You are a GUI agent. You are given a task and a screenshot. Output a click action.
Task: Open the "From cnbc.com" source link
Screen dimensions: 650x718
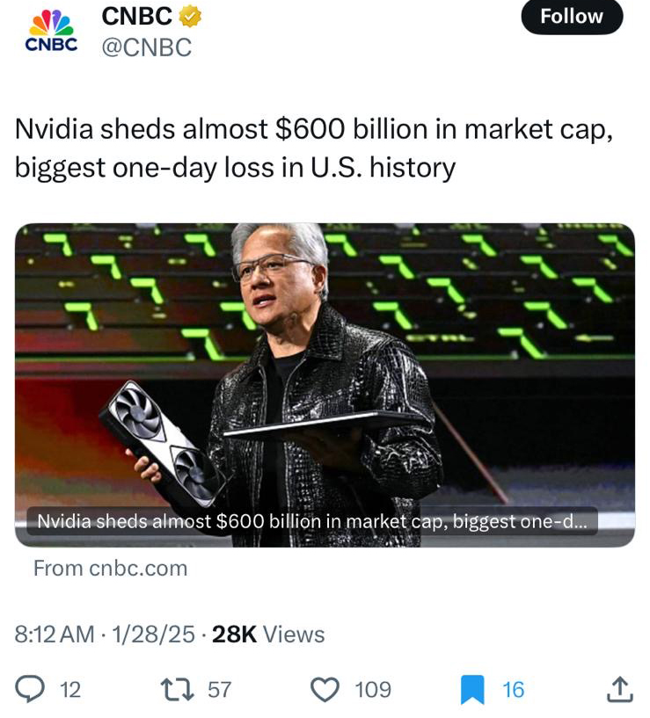click(x=111, y=569)
